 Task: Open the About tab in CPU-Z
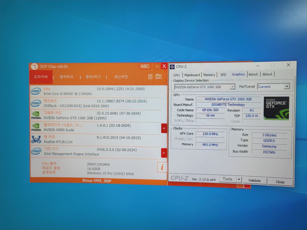point(267,74)
